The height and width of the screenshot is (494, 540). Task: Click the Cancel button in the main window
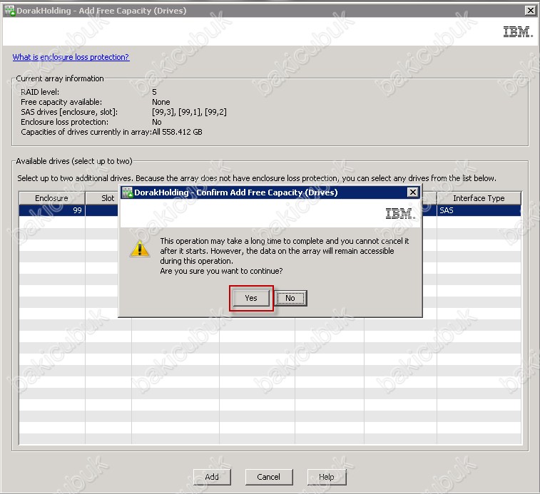point(269,477)
